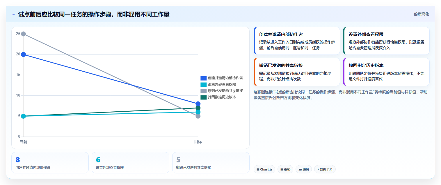This screenshot has width=441, height=185.
Task: Click the cyan legend color swatch
Action: pyautogui.click(x=203, y=84)
